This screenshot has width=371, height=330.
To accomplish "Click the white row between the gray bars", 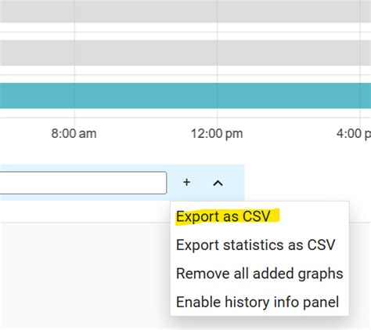I will pos(185,31).
